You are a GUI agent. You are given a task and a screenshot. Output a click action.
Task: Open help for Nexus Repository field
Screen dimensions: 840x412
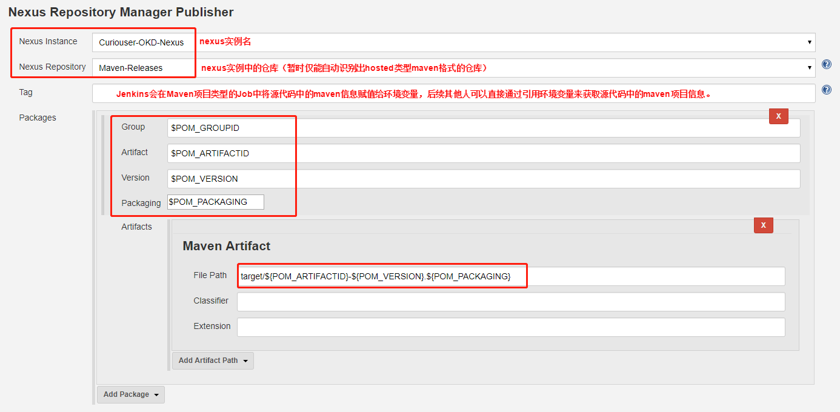coord(826,64)
